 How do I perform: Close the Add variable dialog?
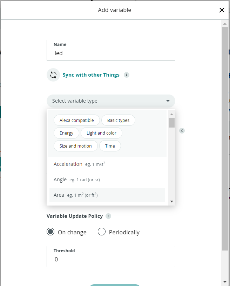point(222,10)
